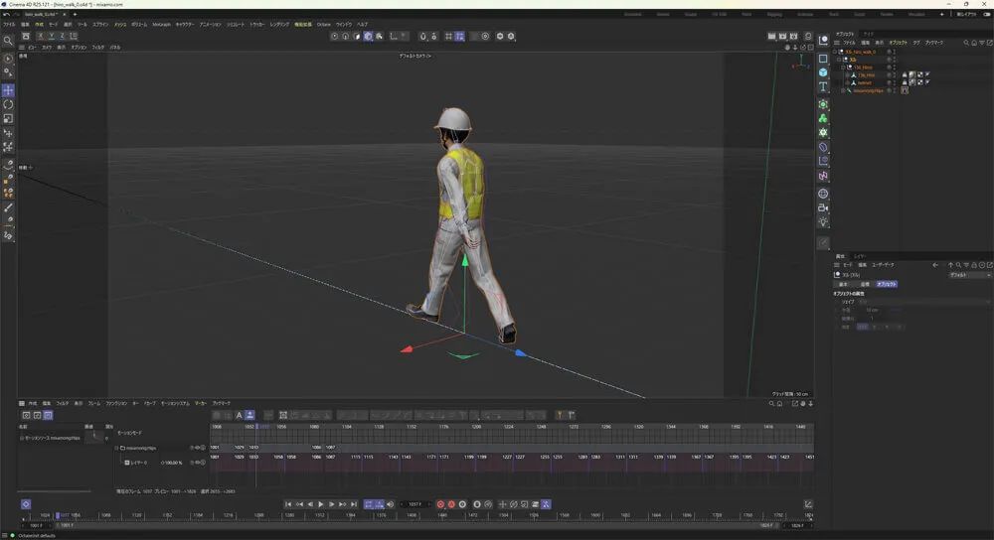Open the Cube primitive icon in right palette
The image size is (994, 540).
[823, 72]
